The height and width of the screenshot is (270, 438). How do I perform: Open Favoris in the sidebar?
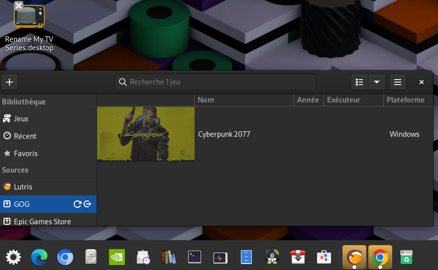click(x=48, y=154)
